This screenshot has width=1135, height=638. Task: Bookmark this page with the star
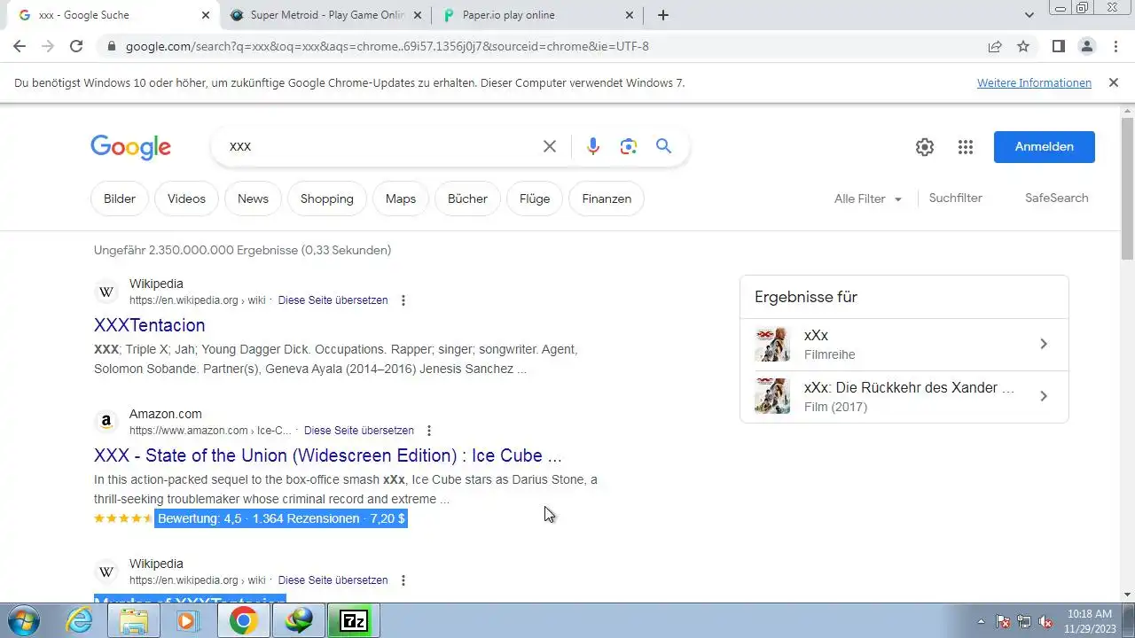pyautogui.click(x=1023, y=46)
